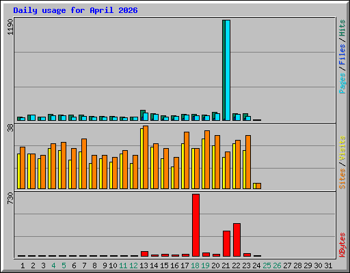This screenshot has height=273, width=350.
Task: Click green weekend day label '11'
Action: [123, 265]
